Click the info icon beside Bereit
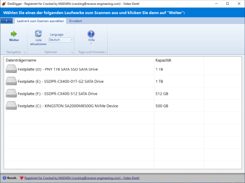This screenshot has height=183, width=245. click(4, 178)
